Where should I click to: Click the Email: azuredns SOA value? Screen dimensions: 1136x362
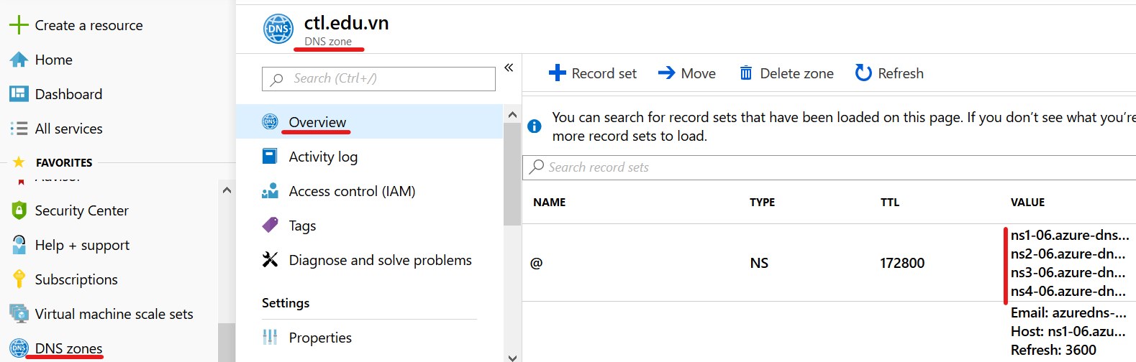(x=1068, y=312)
